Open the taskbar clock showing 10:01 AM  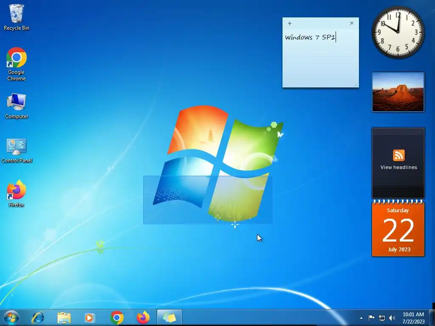(413, 318)
